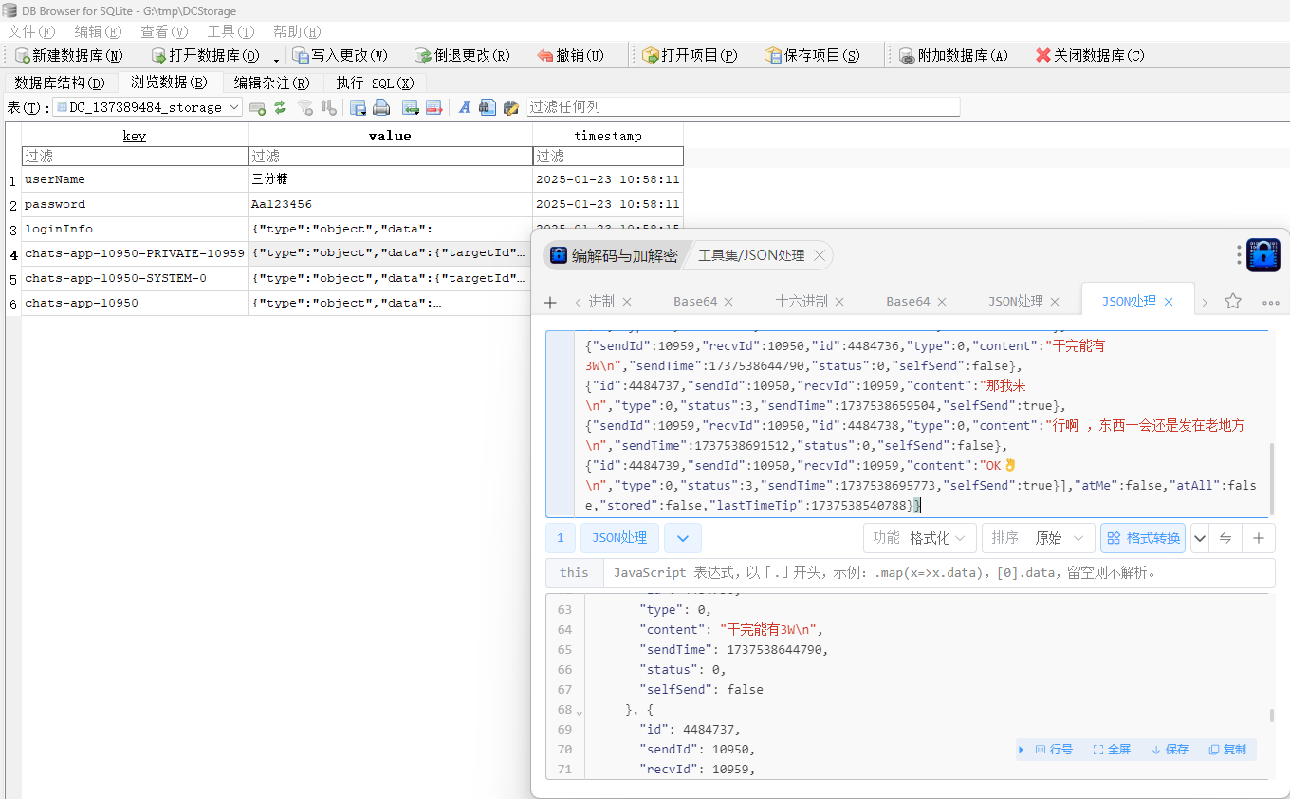Viewport: 1290px width, 799px height.
Task: Toggle 行号 line numbers in output panel
Action: [x=1053, y=749]
